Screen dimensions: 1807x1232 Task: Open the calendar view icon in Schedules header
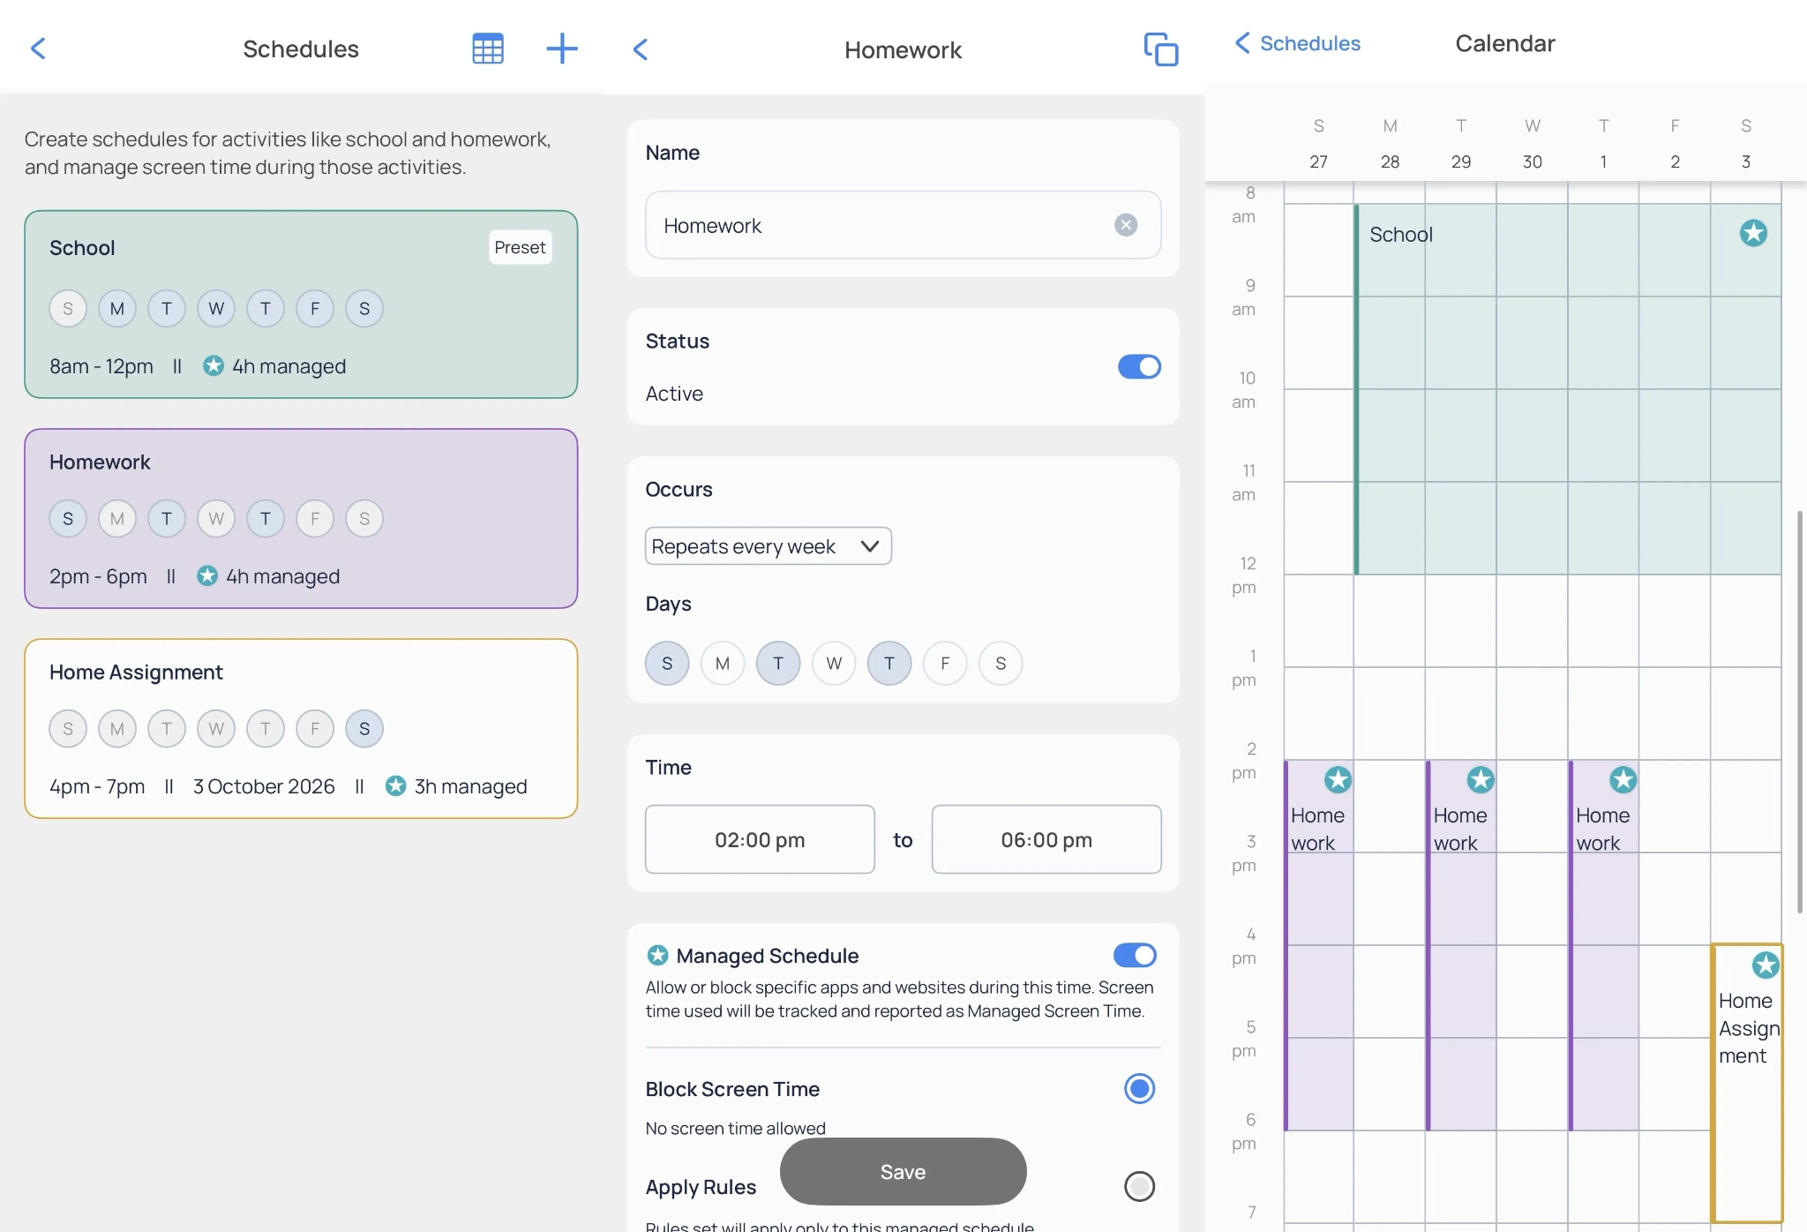(488, 49)
